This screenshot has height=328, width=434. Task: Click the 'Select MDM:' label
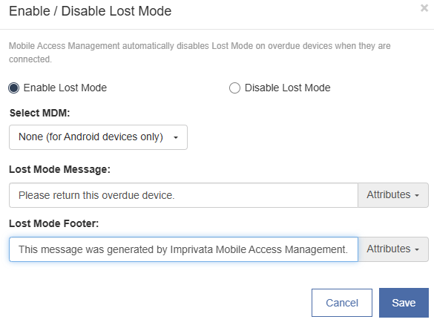pyautogui.click(x=39, y=113)
